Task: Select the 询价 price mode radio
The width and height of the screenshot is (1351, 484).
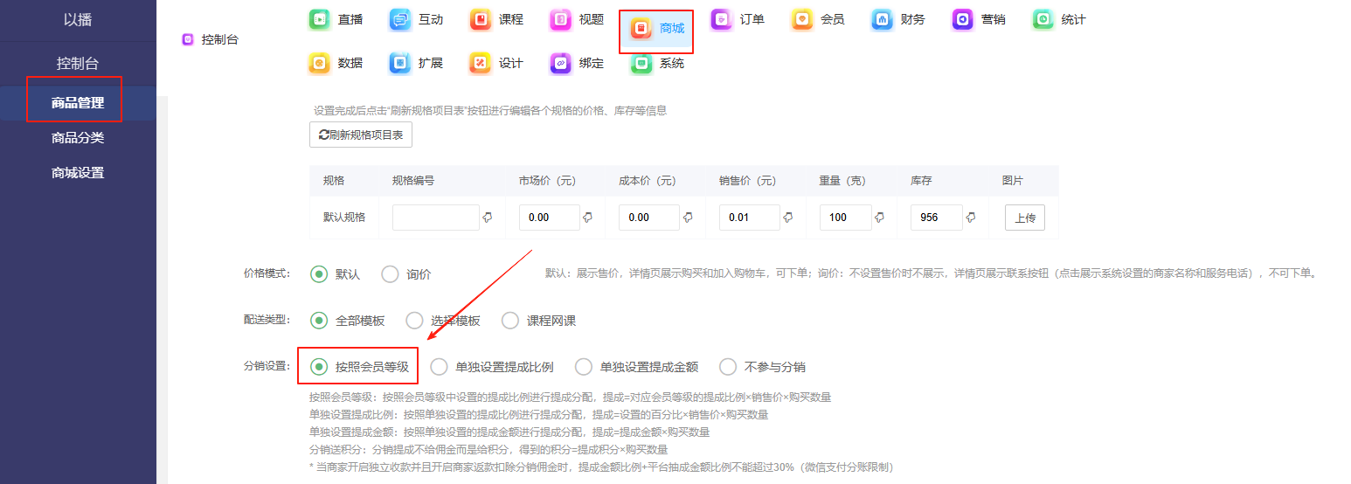Action: [x=390, y=274]
